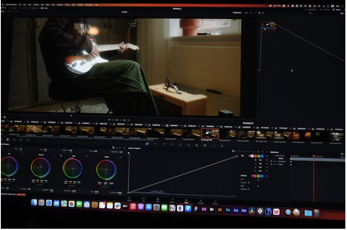Image resolution: width=347 pixels, height=230 pixels.
Task: Select the highlighted clip 17 thumbnail
Action: [x=210, y=133]
